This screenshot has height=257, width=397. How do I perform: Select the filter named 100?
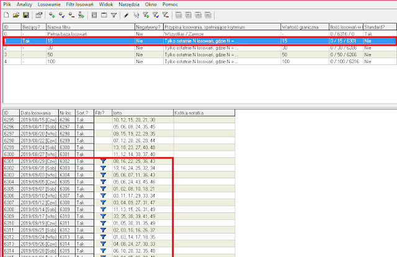click(200, 61)
